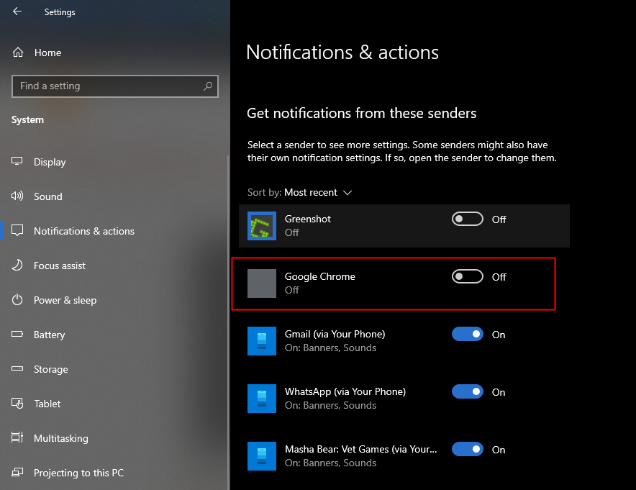
Task: Click the search magnifier icon
Action: (x=208, y=86)
